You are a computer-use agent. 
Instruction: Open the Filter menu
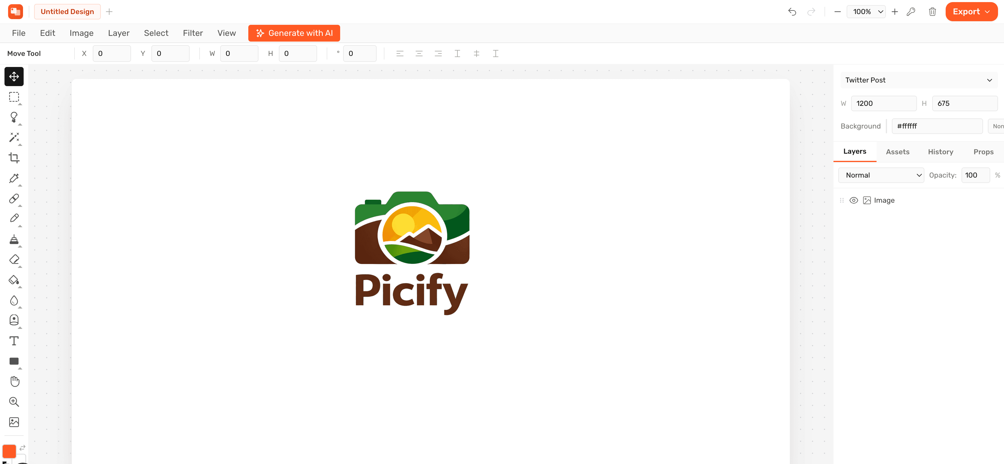(193, 33)
